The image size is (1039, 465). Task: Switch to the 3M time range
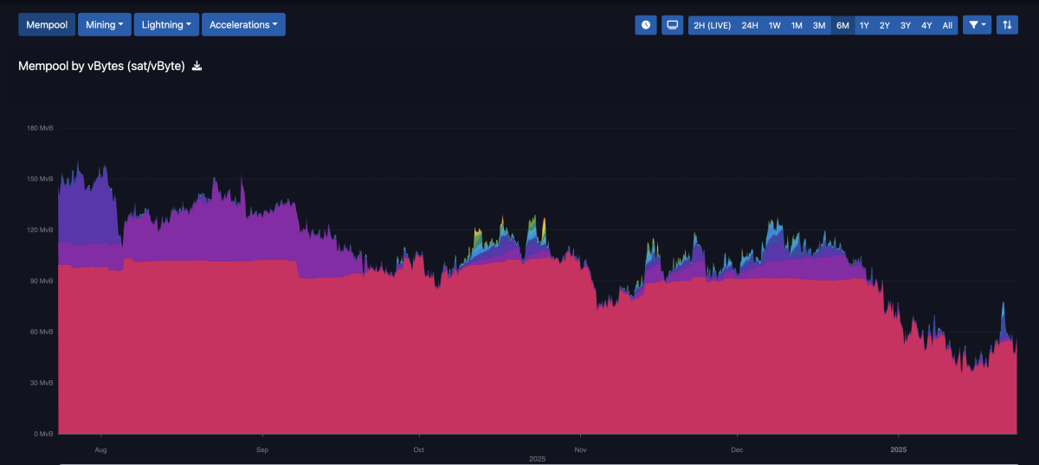819,25
